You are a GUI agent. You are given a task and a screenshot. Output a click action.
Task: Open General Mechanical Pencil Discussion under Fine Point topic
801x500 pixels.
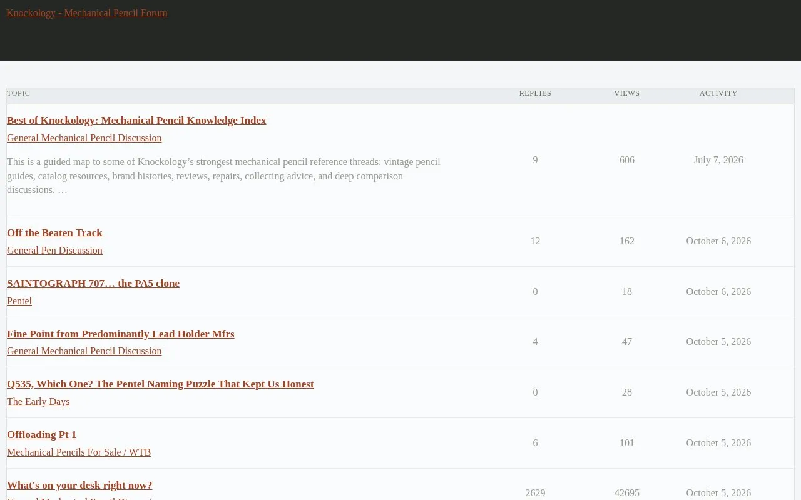(84, 351)
